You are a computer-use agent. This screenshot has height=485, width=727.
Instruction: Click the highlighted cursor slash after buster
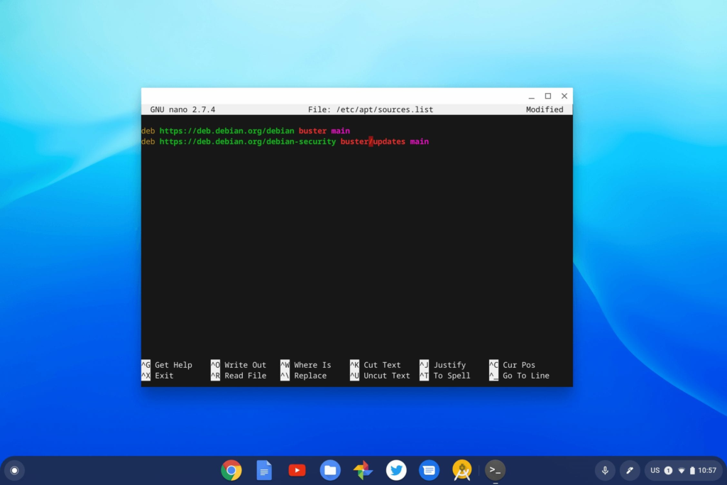[x=371, y=141]
